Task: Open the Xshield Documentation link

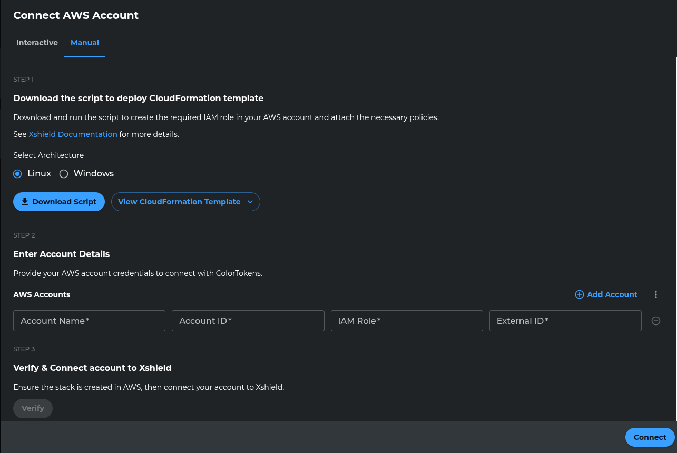Action: coord(73,134)
